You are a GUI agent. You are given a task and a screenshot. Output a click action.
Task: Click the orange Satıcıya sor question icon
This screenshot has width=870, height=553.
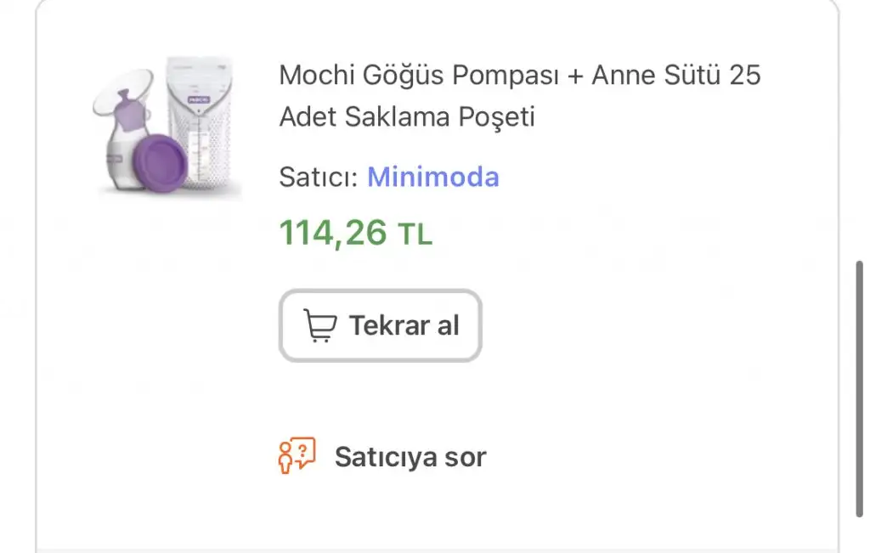(297, 455)
